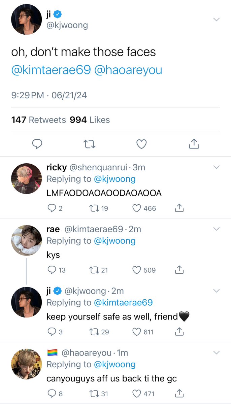Viewport: 231px width, 404px height.
Task: Retweet the main tweet by ji
Action: click(89, 144)
